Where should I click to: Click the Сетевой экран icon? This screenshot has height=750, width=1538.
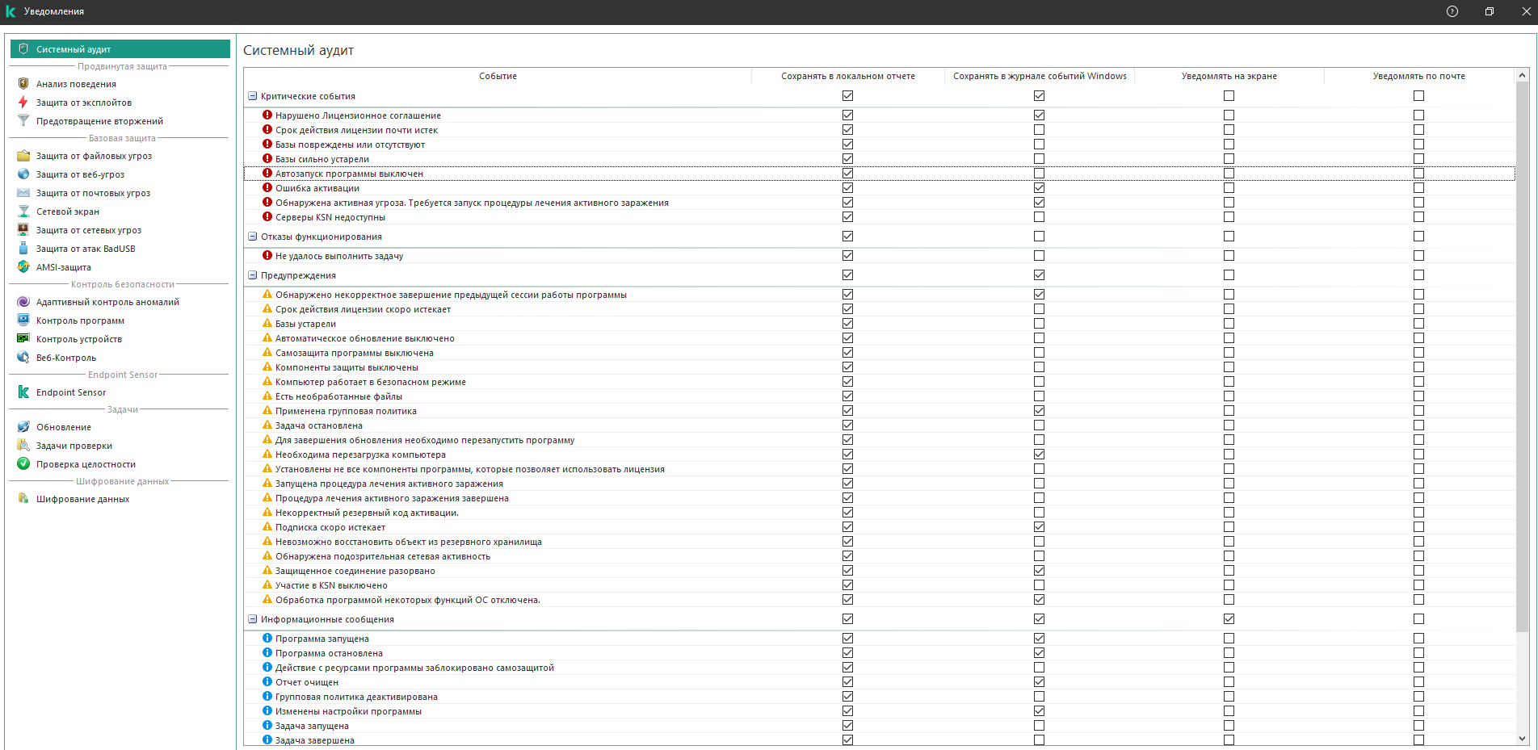point(23,212)
